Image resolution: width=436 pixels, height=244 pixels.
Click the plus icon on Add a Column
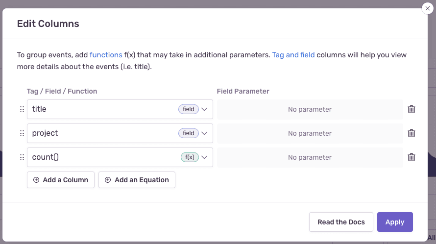(x=36, y=180)
